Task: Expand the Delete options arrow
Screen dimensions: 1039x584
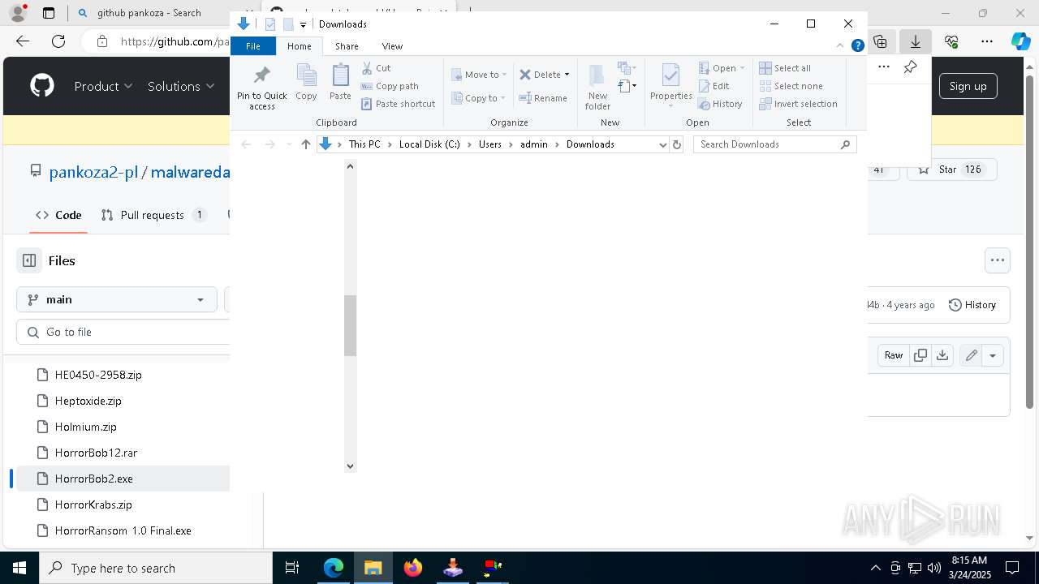Action: tap(567, 75)
